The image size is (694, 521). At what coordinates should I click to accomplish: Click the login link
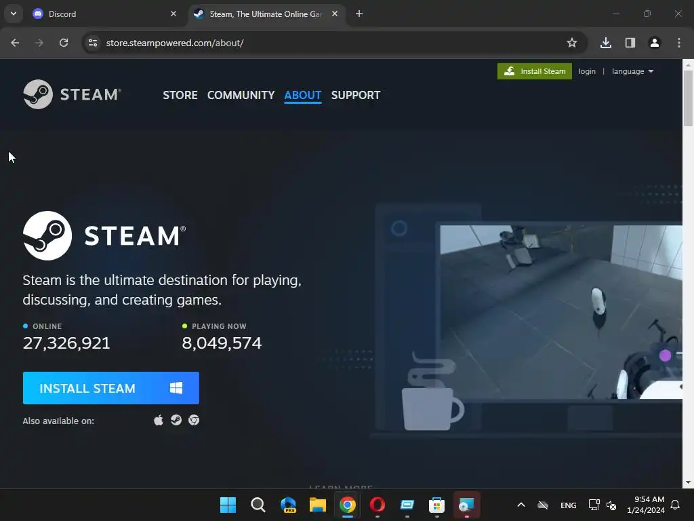[x=587, y=71]
